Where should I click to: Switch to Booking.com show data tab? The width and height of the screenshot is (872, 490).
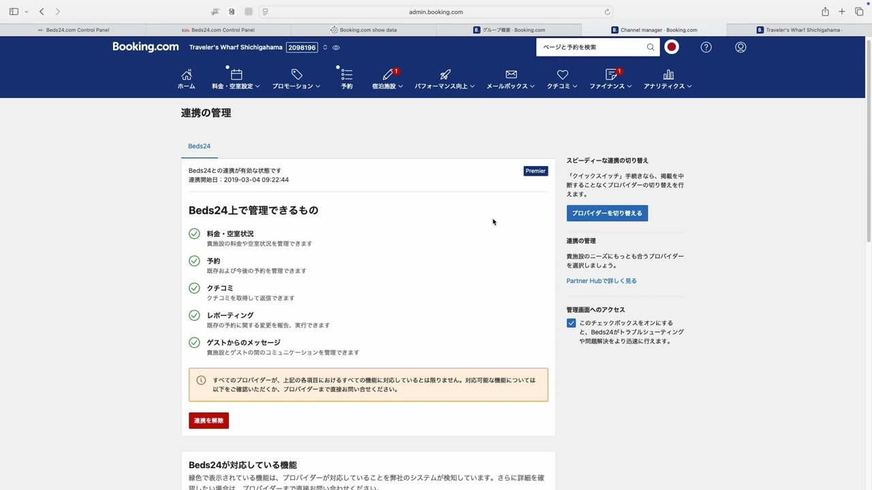[x=363, y=30]
